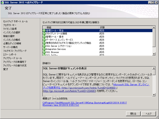The height and width of the screenshot is (119, 159).
Task: Click 必要なディスク領域 step in sidebar
Action: coord(12,44)
